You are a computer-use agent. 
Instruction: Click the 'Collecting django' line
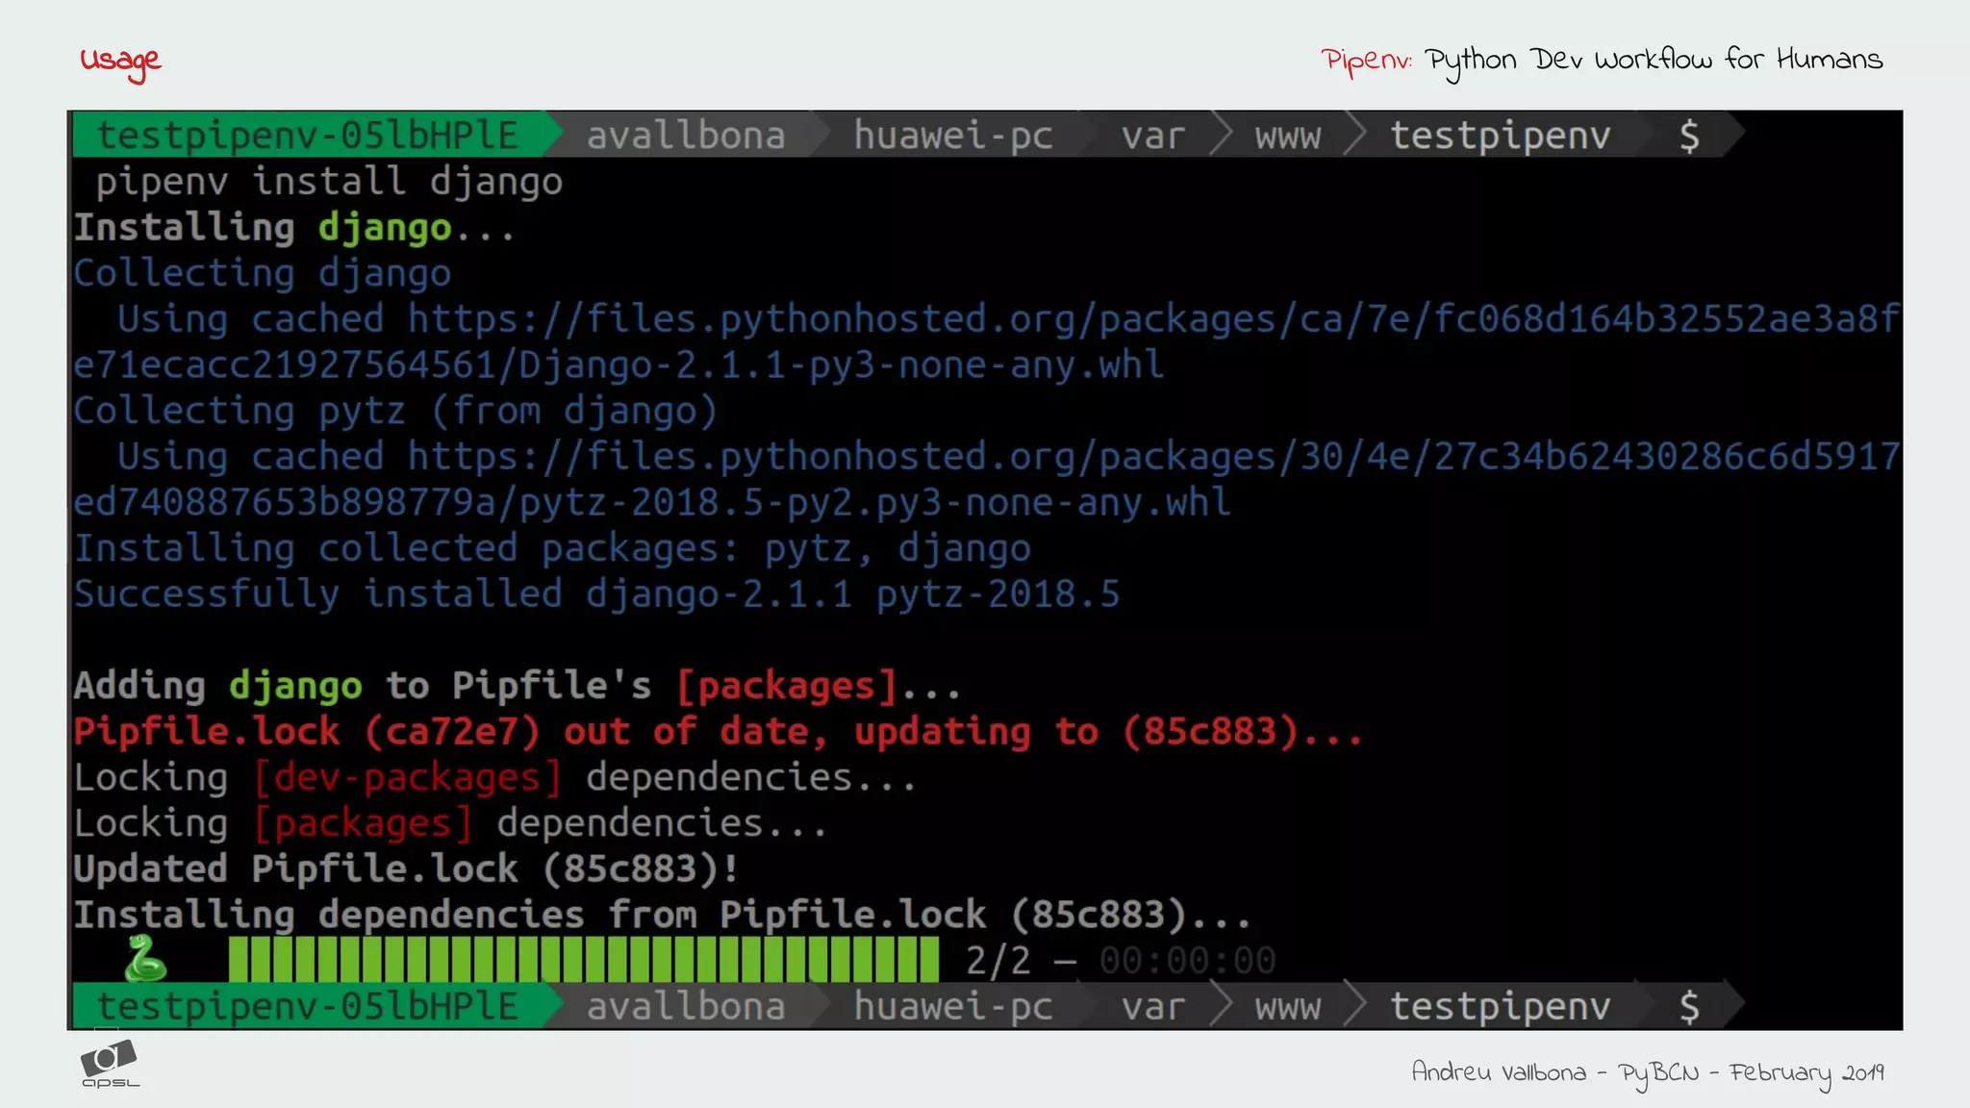263,273
